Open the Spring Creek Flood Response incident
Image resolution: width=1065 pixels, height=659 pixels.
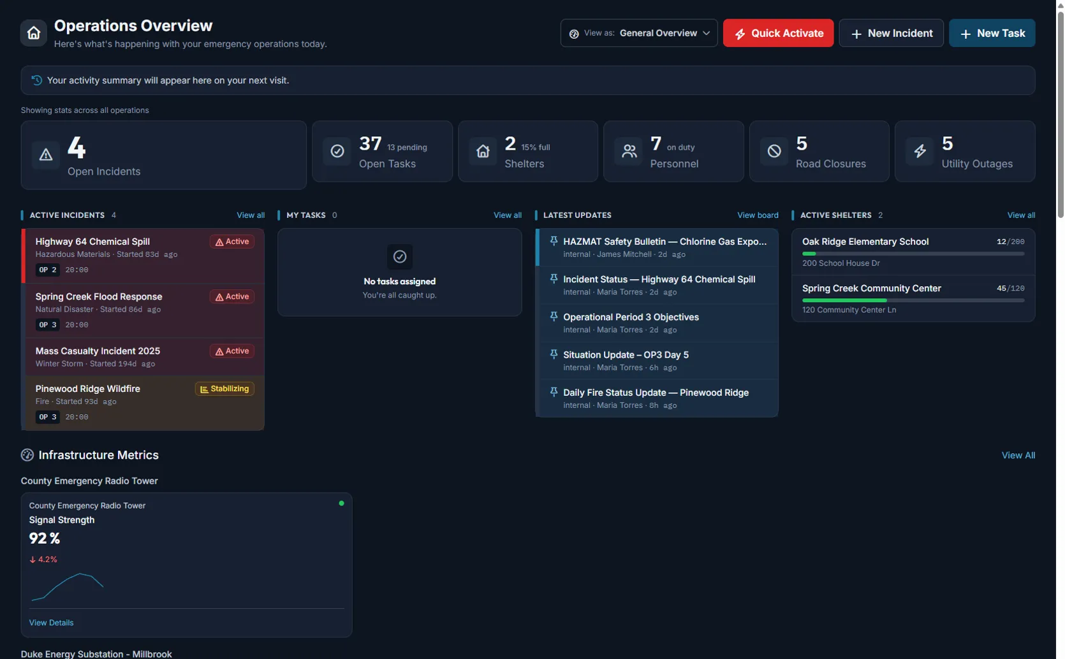[x=143, y=310]
